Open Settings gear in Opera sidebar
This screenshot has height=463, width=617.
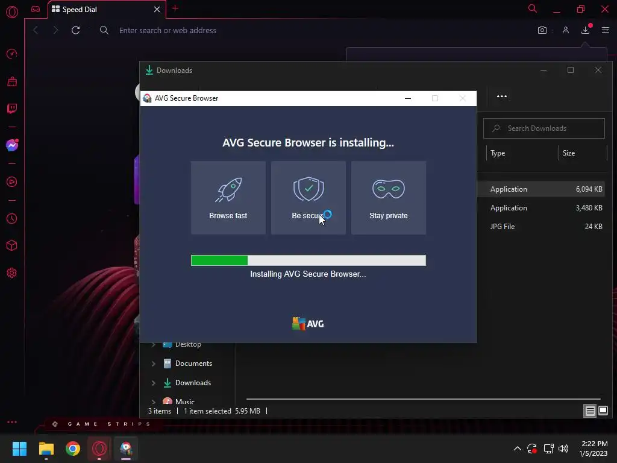click(12, 273)
